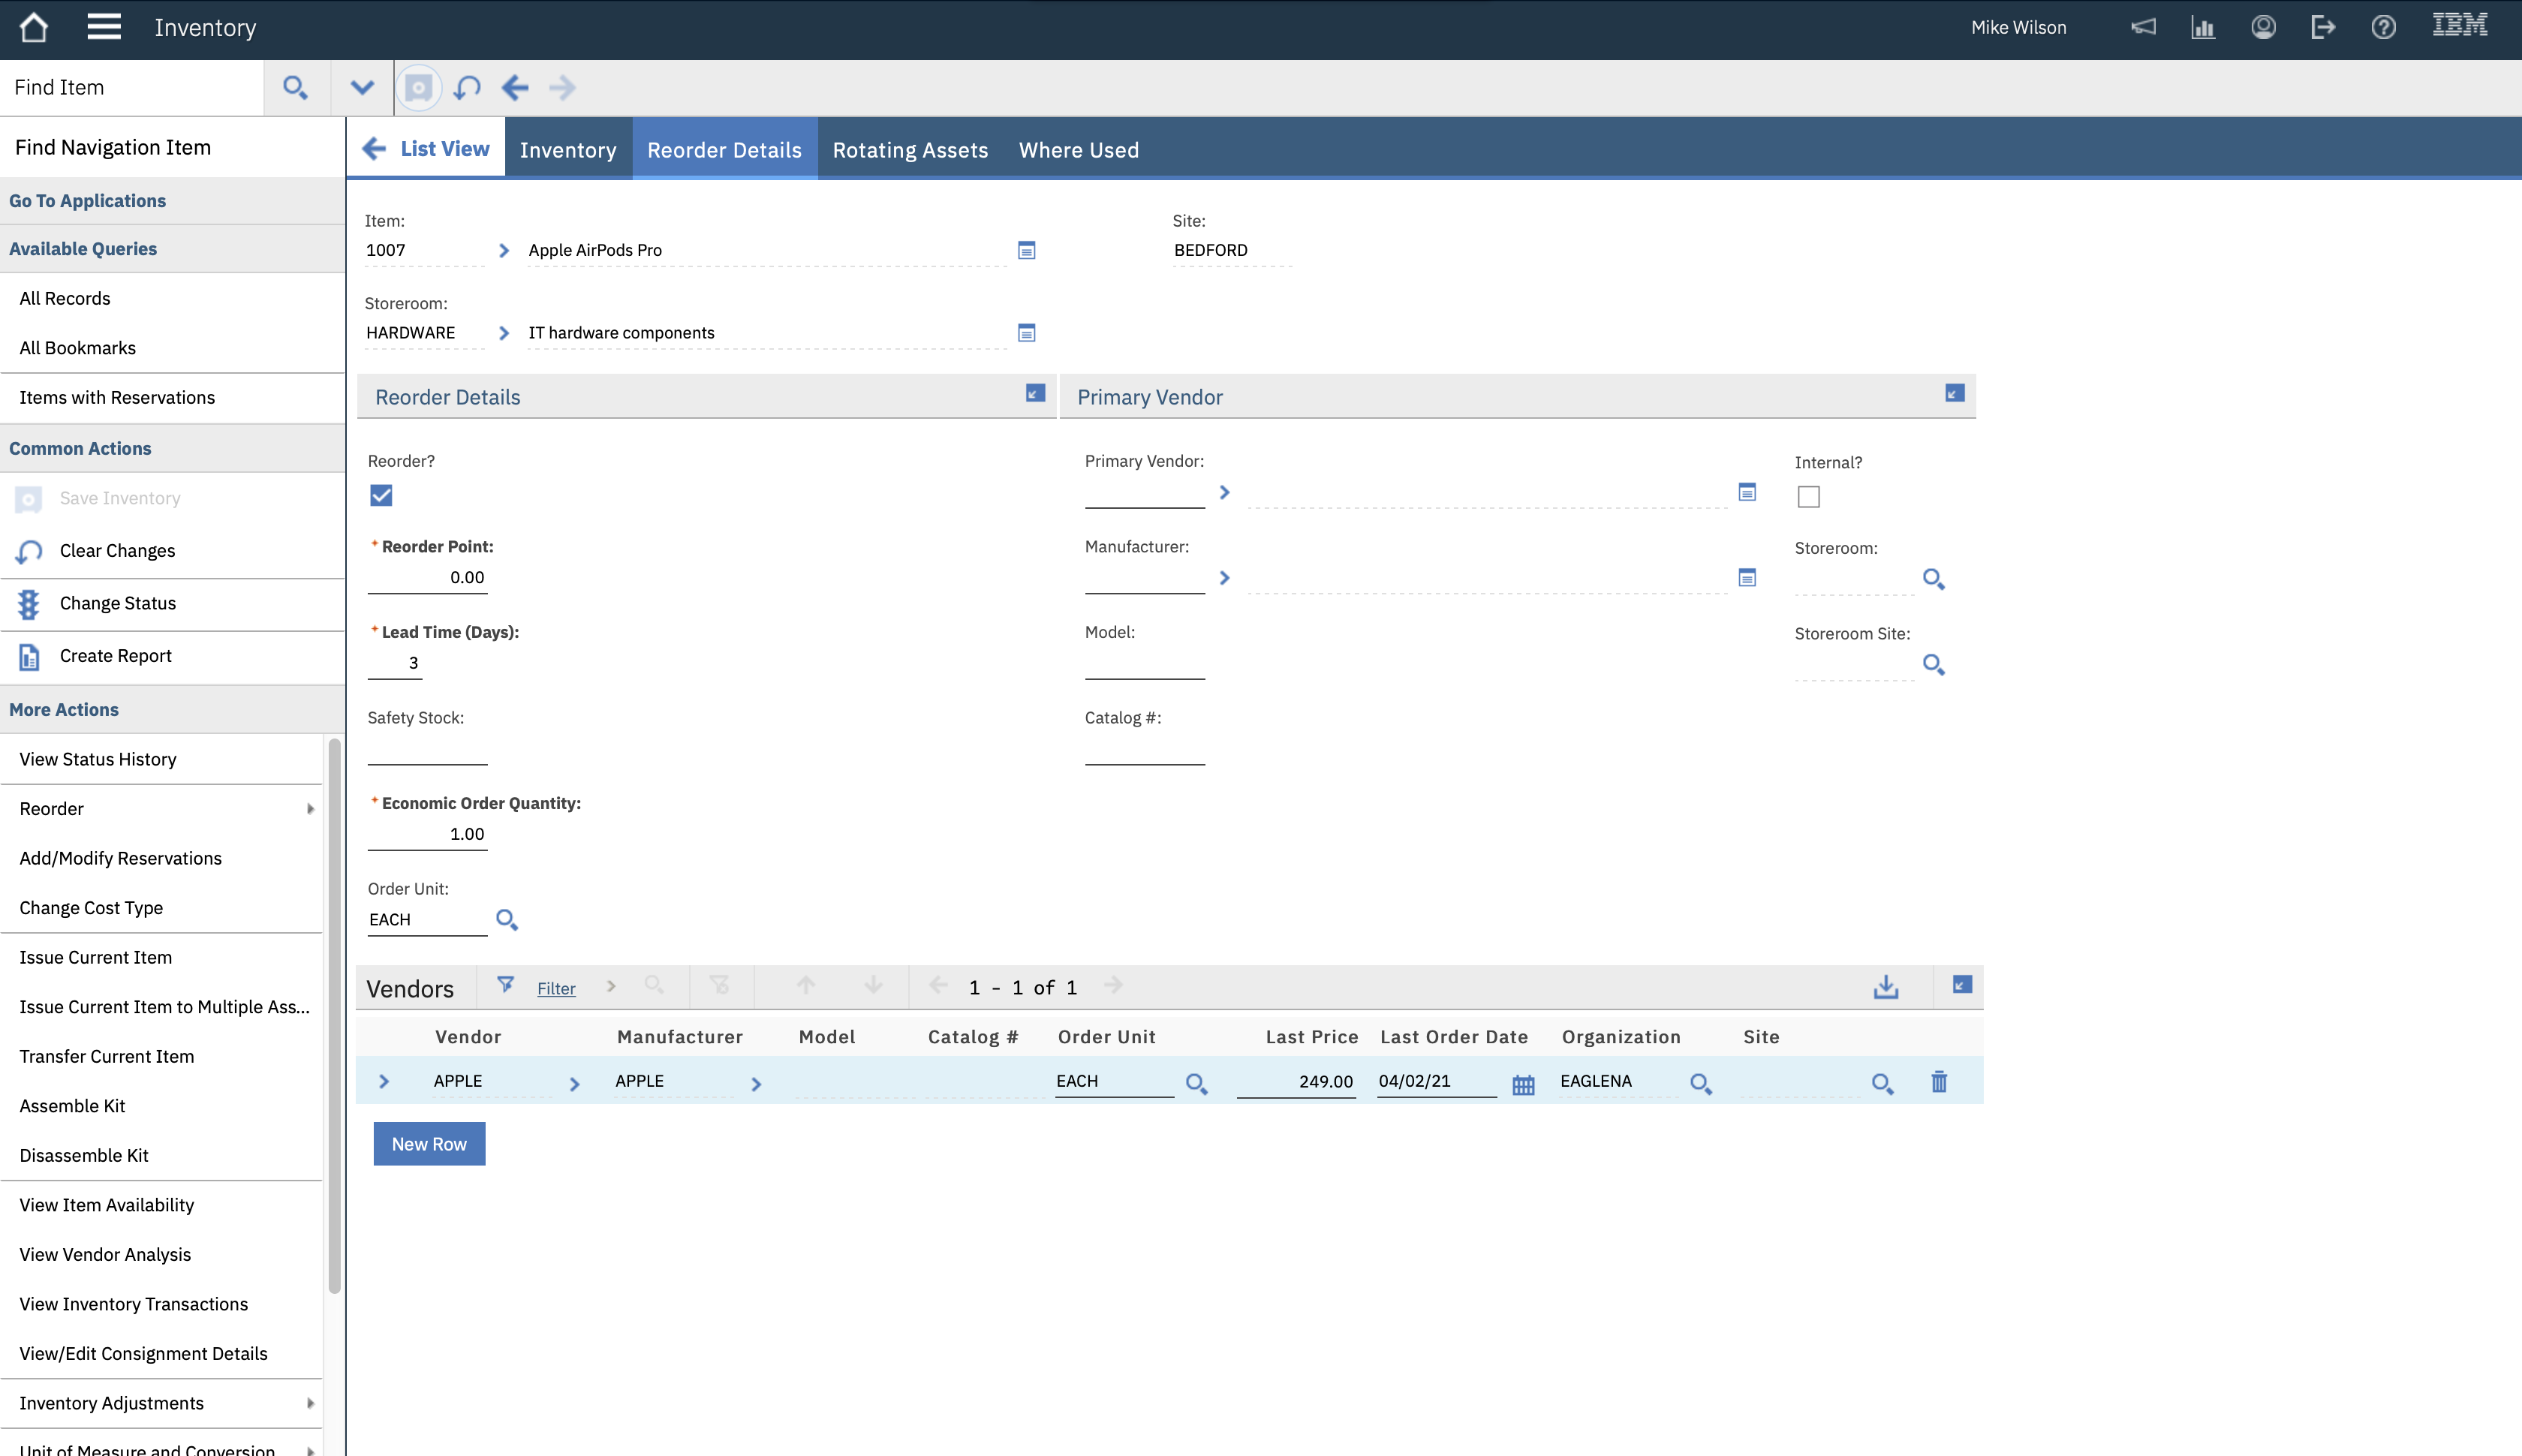Click the New Row button
This screenshot has height=1456, width=2522.
[x=429, y=1144]
